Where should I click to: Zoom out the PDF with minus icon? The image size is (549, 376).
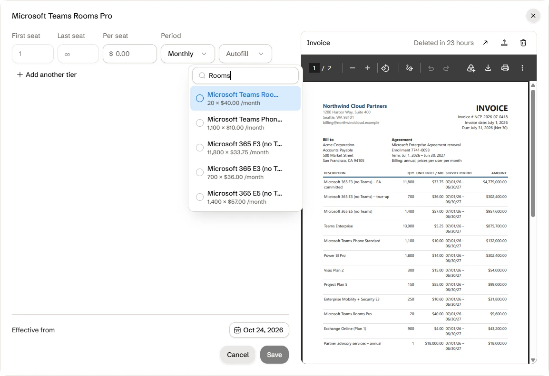pyautogui.click(x=352, y=68)
